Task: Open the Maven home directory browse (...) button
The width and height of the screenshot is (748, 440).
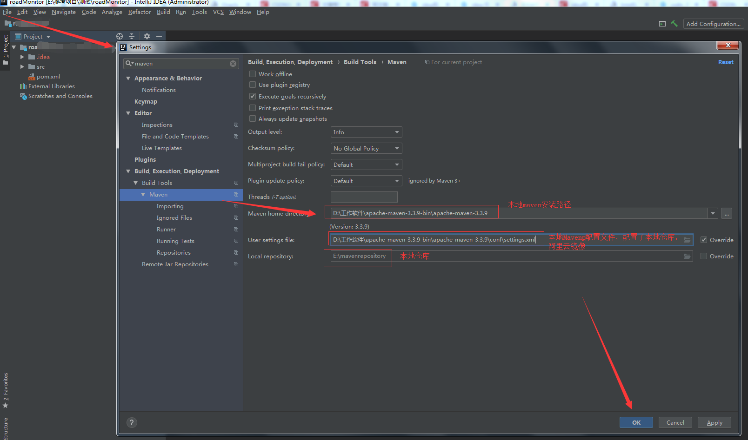Action: 726,213
